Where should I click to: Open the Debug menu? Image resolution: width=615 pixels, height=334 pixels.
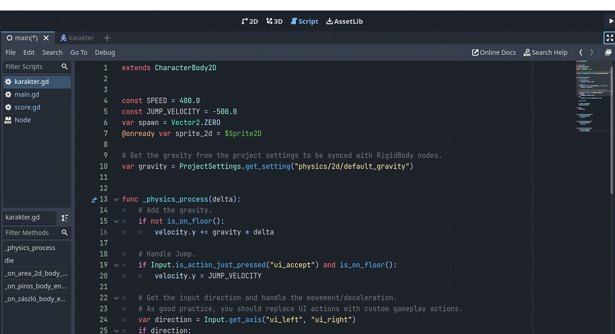pos(105,52)
